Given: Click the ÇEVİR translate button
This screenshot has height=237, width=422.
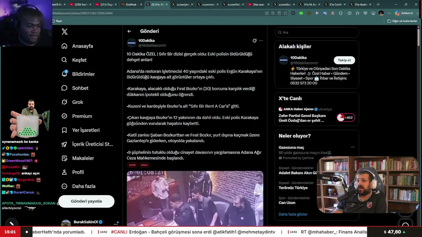Looking at the screenshot, I should (x=132, y=165).
